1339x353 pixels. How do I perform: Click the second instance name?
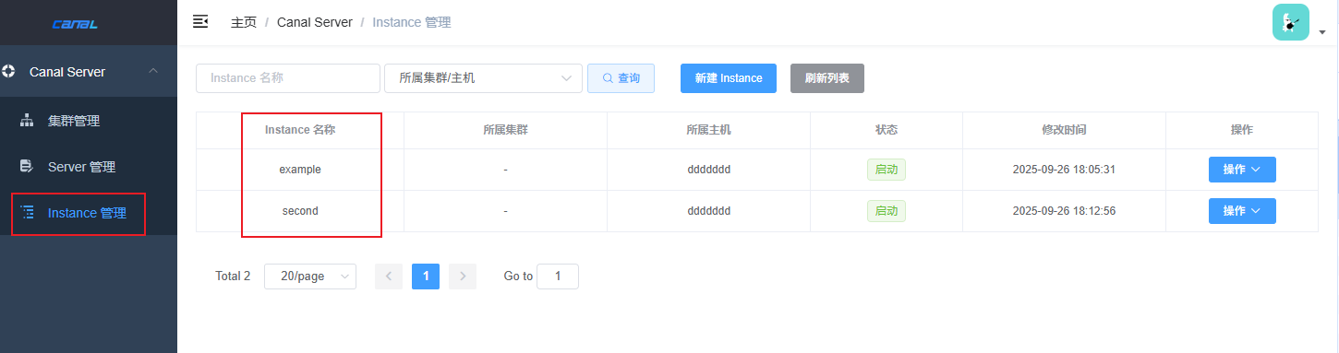(x=300, y=211)
